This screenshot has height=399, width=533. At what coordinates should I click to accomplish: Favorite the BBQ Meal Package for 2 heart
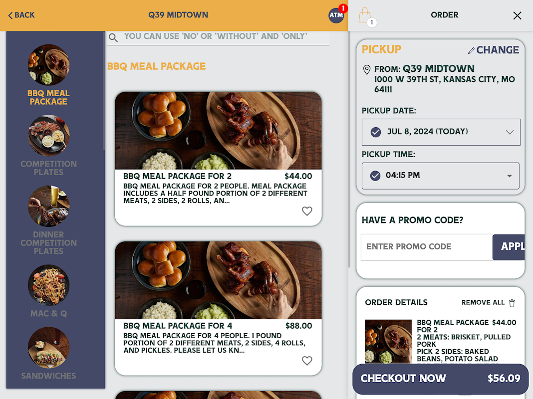point(307,211)
